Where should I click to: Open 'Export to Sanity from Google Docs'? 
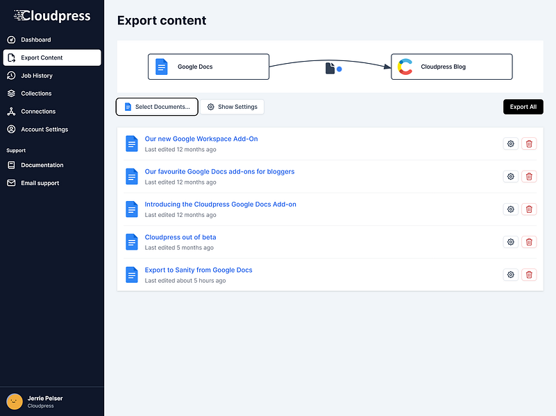point(199,270)
